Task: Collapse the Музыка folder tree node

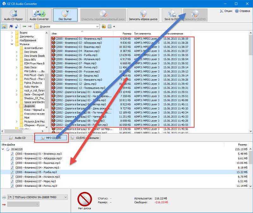Action: click(12, 44)
